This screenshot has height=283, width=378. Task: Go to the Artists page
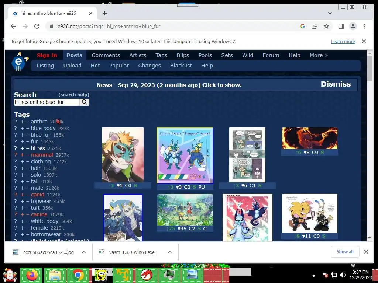[138, 55]
